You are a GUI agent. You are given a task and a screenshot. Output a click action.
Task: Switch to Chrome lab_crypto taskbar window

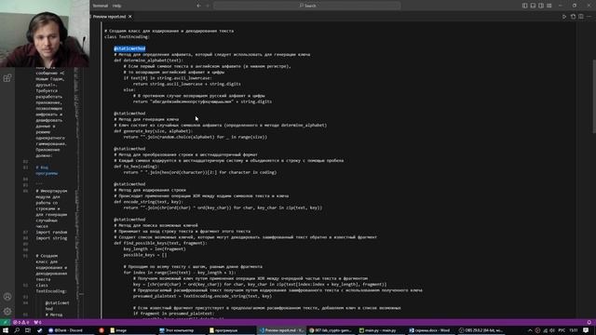(331, 330)
